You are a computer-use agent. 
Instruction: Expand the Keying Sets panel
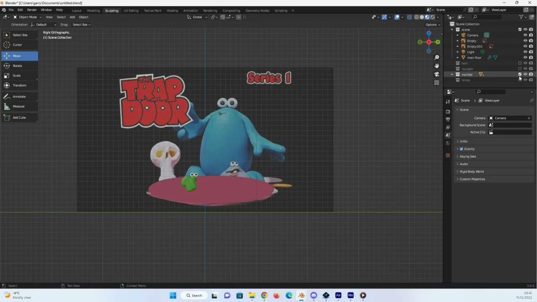[x=495, y=156]
